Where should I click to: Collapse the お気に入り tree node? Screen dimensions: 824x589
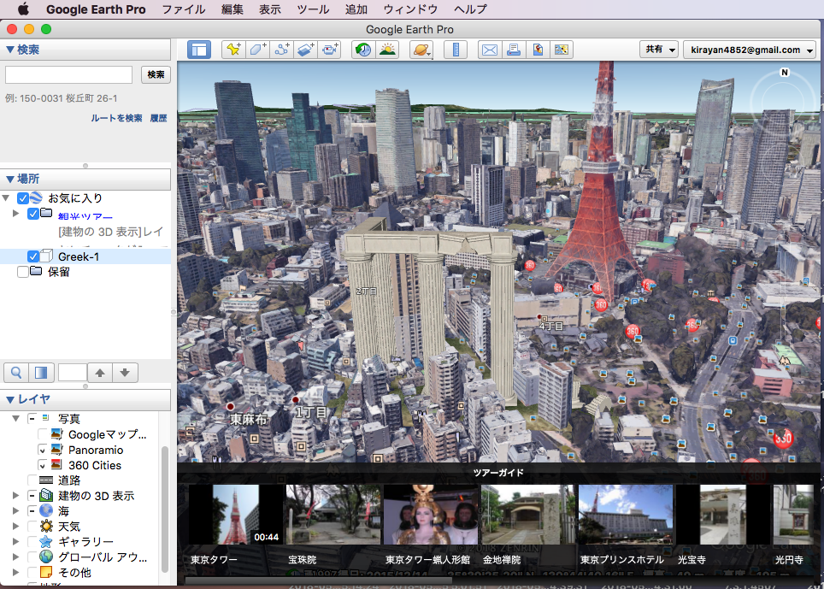pos(6,198)
